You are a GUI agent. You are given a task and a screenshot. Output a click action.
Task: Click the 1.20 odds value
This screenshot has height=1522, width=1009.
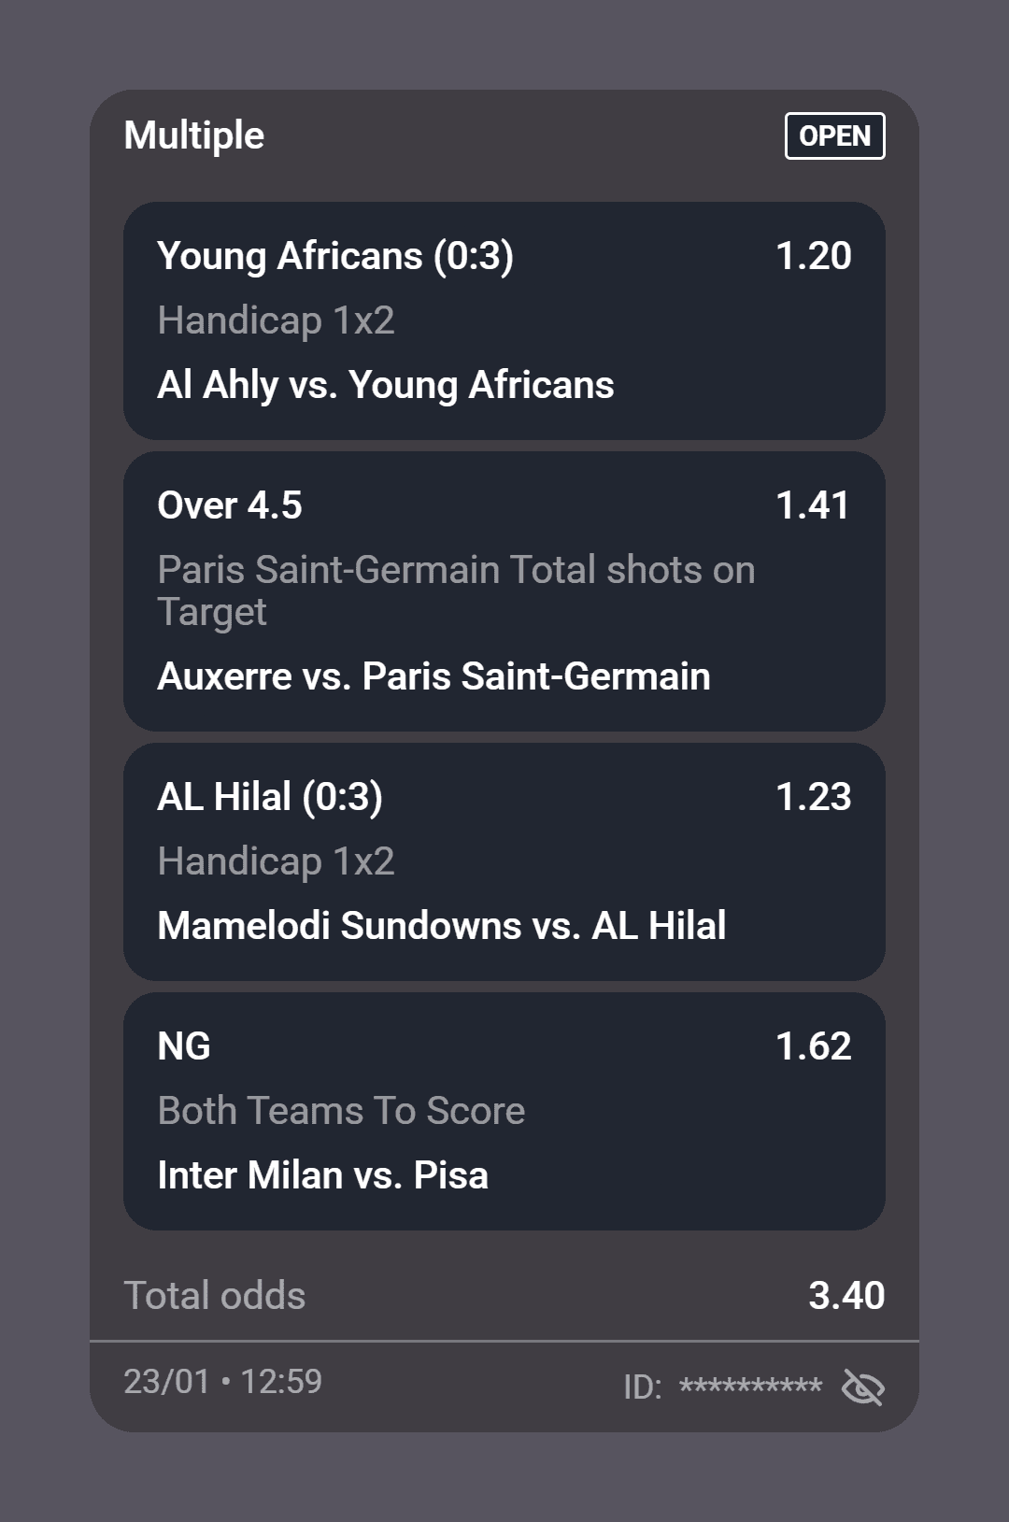(x=813, y=256)
